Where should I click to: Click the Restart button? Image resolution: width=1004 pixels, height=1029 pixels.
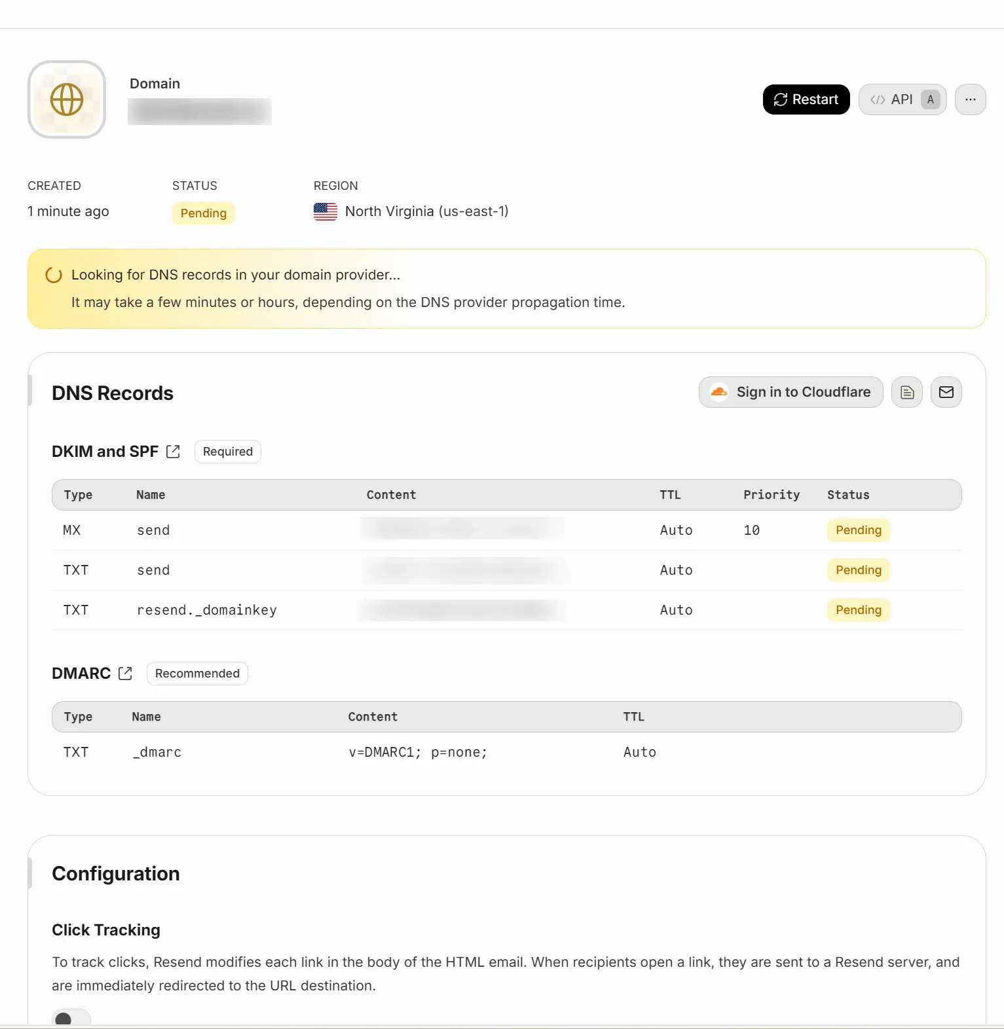[806, 99]
